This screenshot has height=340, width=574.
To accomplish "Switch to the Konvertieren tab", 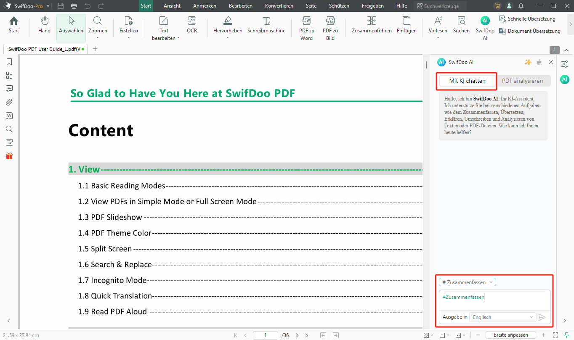I will coord(279,6).
